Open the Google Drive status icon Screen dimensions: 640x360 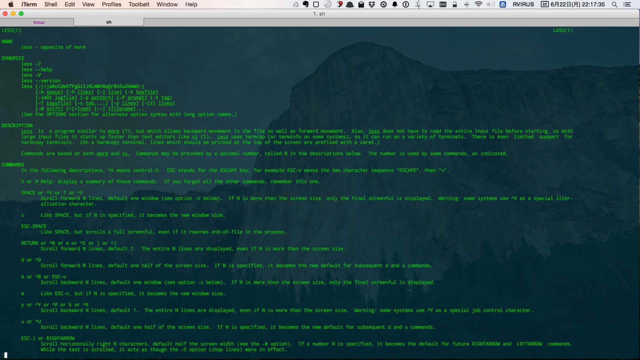296,4
